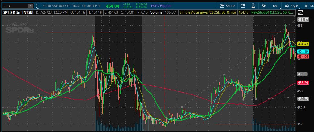The width and height of the screenshot is (314, 132).
Task: Click the H: 454.18 high value
Action: [95, 12]
